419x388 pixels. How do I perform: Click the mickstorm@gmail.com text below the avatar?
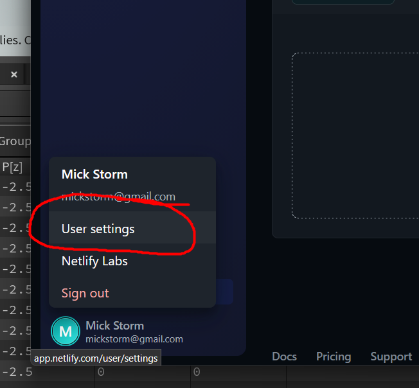[134, 339]
